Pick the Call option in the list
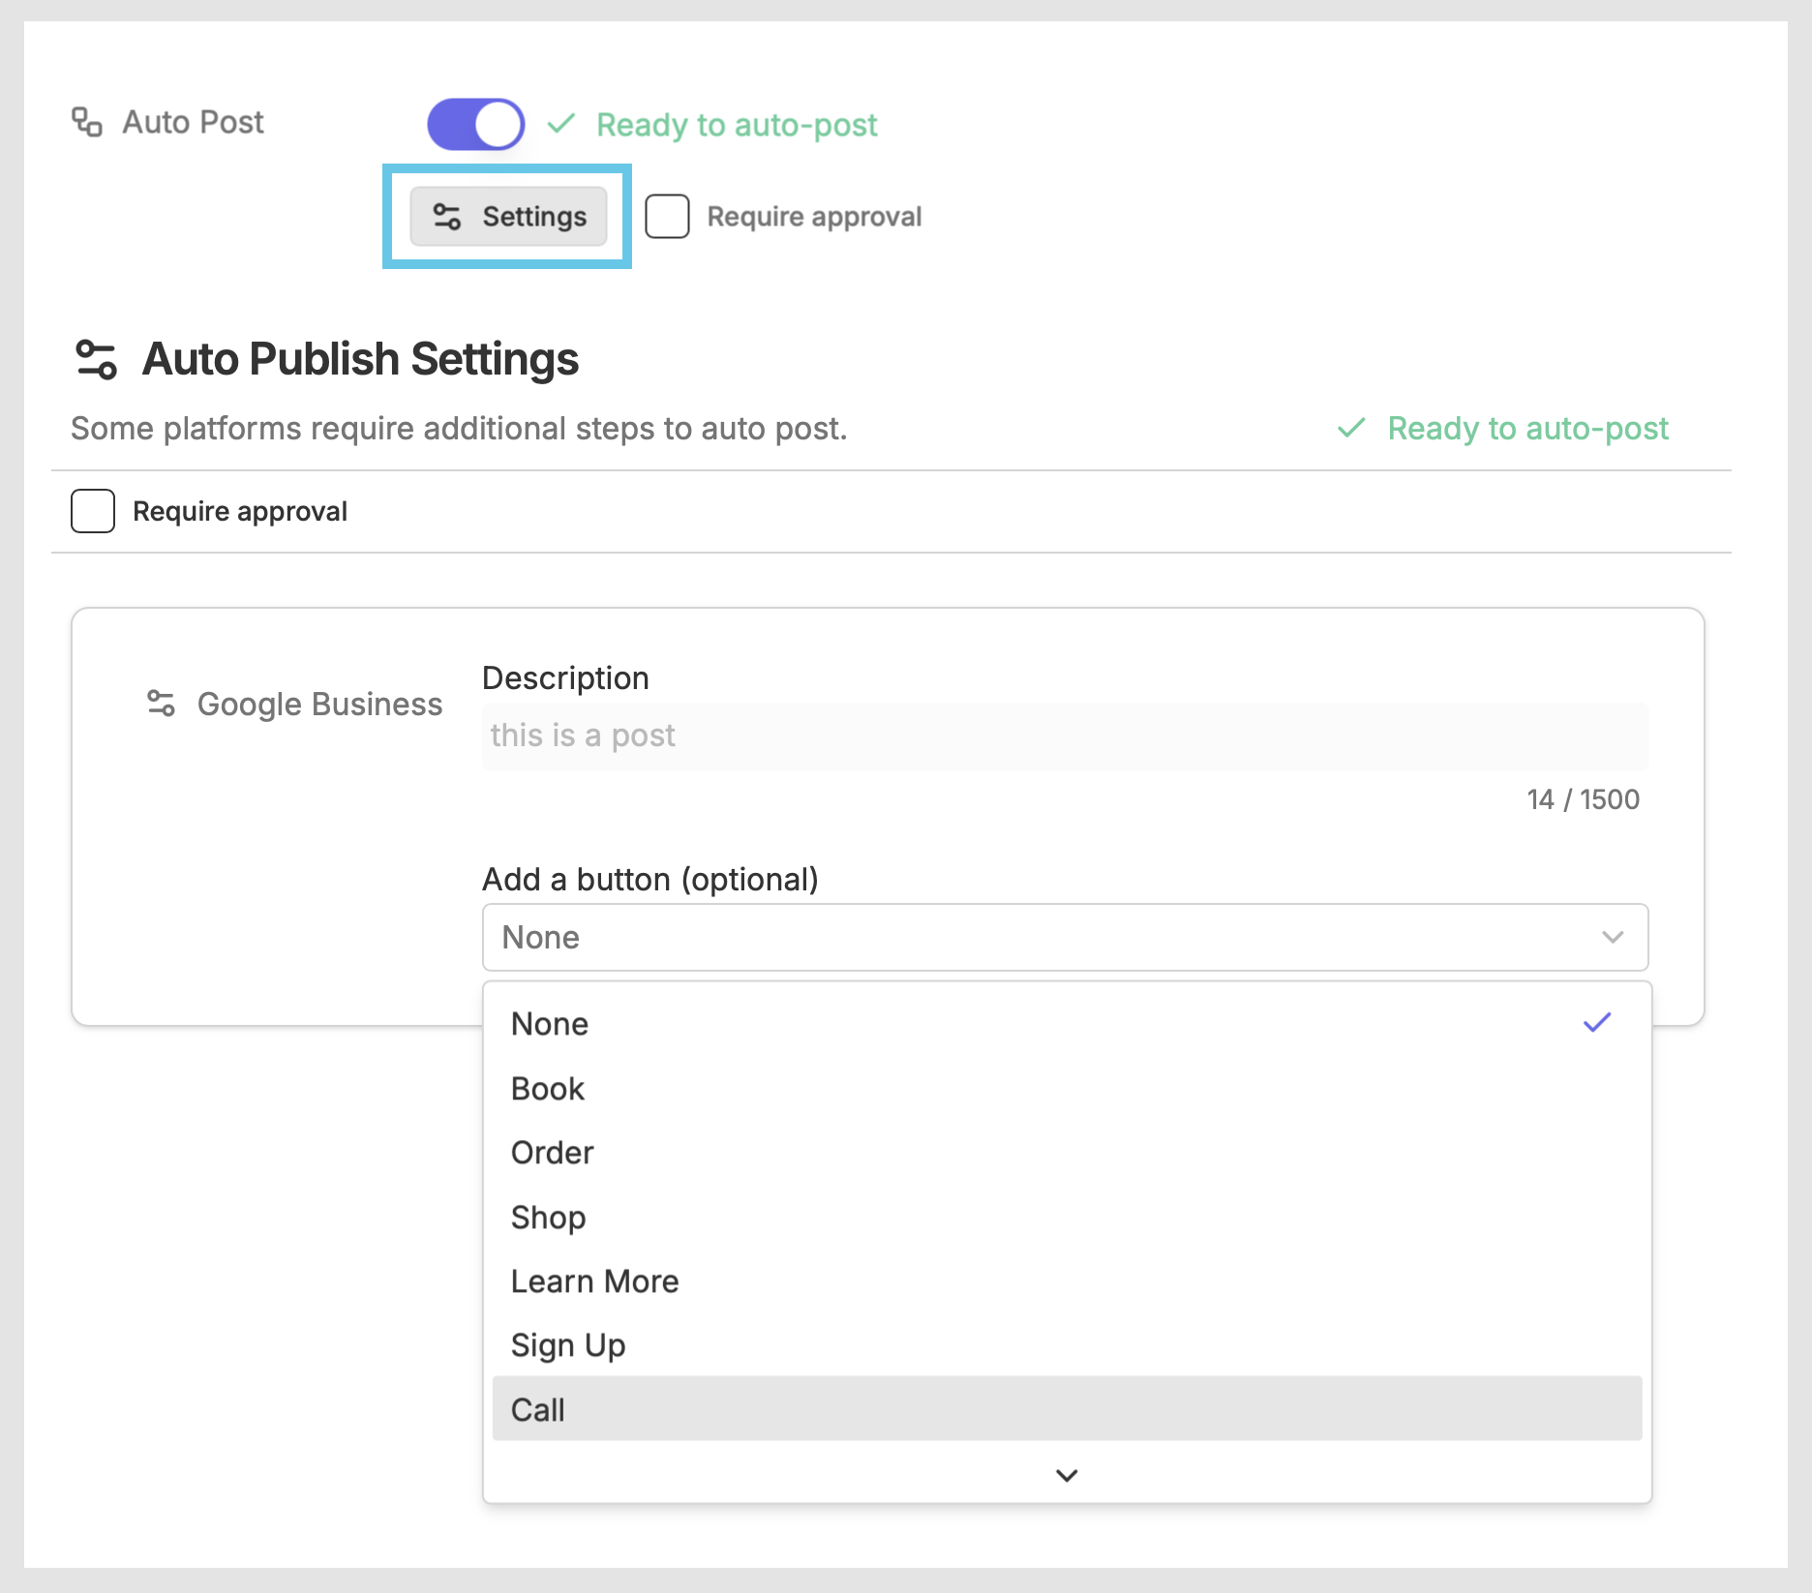The height and width of the screenshot is (1593, 1812). [538, 1410]
